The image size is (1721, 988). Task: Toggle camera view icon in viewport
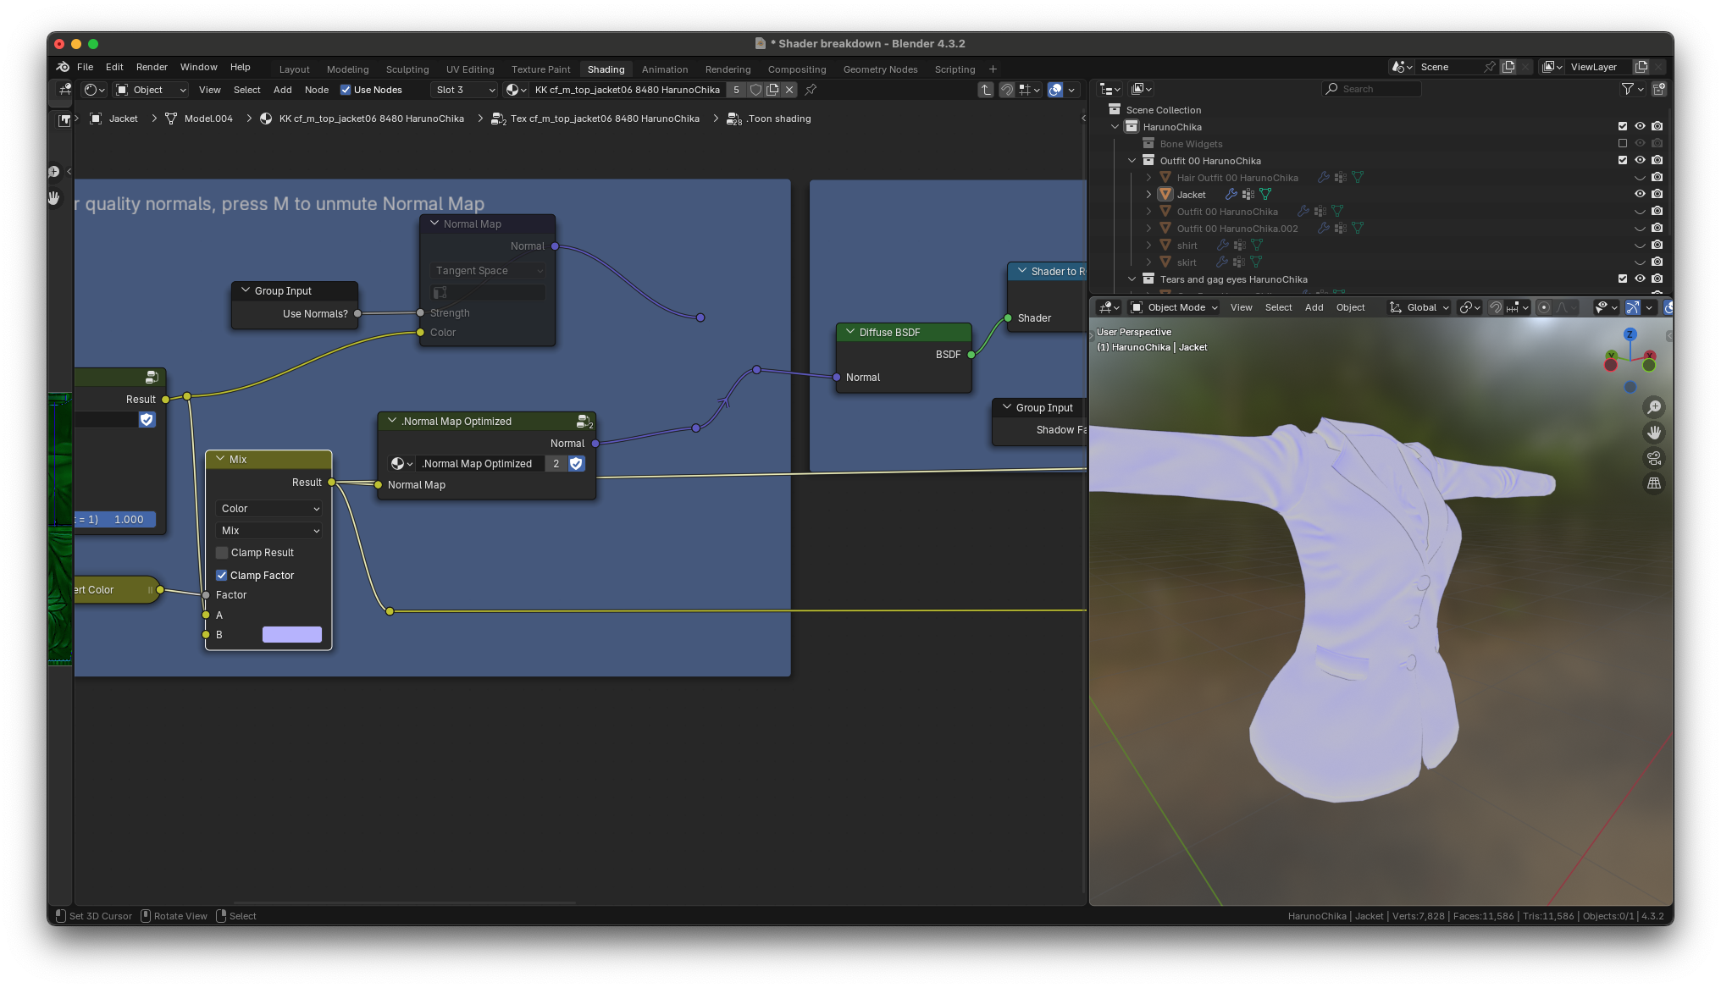tap(1653, 458)
